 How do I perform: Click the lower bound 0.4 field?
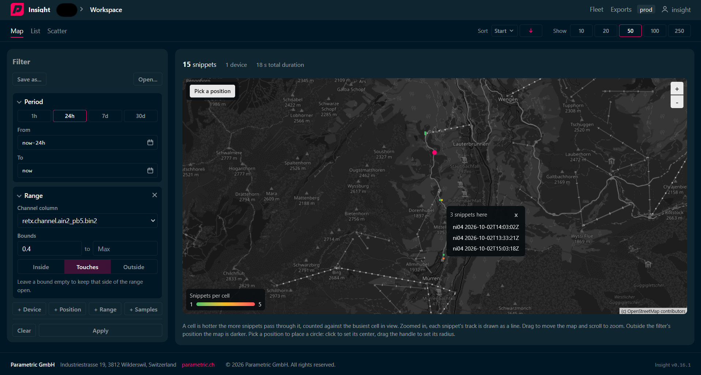(x=50, y=249)
